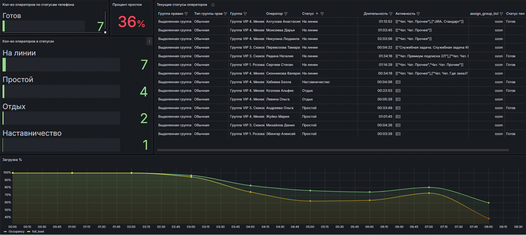Sort table by Статус column header

(x=308, y=14)
